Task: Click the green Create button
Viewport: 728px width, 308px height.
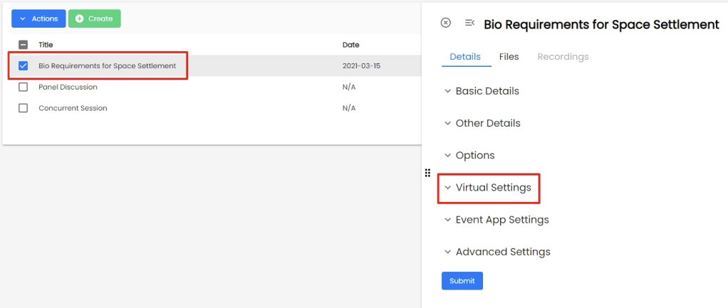Action: tap(94, 18)
